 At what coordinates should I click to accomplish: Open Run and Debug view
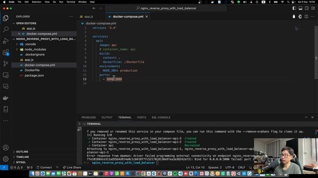[5, 41]
